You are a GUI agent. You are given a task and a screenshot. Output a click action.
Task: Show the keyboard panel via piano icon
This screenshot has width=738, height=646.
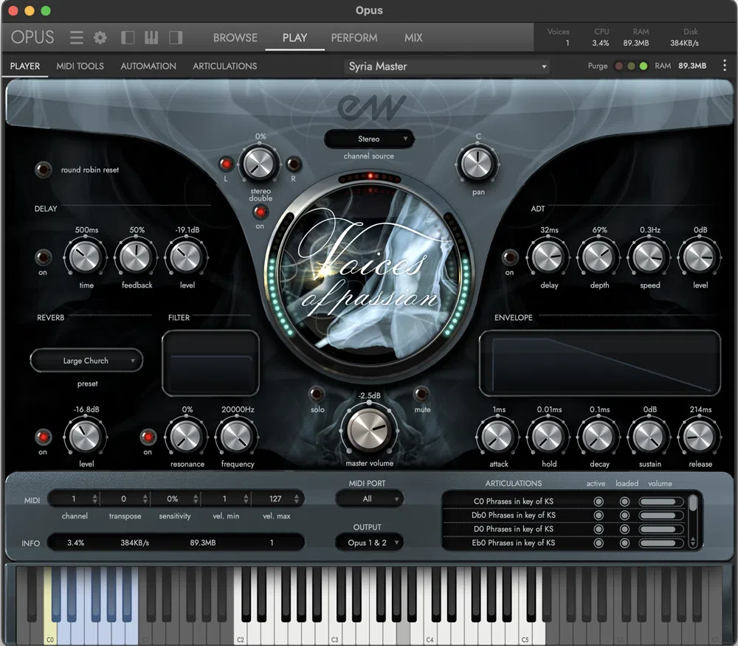(151, 38)
